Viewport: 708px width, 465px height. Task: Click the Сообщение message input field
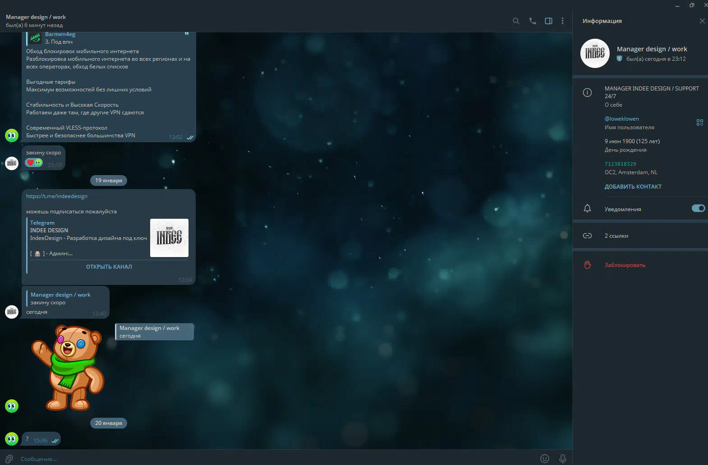pos(271,459)
